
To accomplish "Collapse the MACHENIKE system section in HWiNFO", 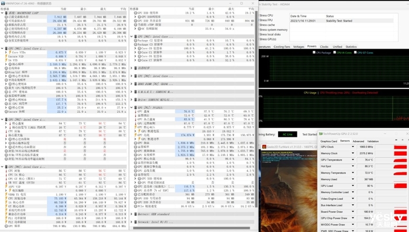I will point(2,13).
